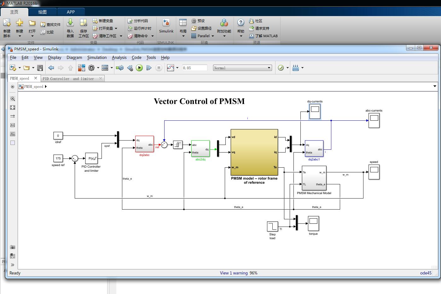
Task: Click the ode45 solver link
Action: (426, 273)
